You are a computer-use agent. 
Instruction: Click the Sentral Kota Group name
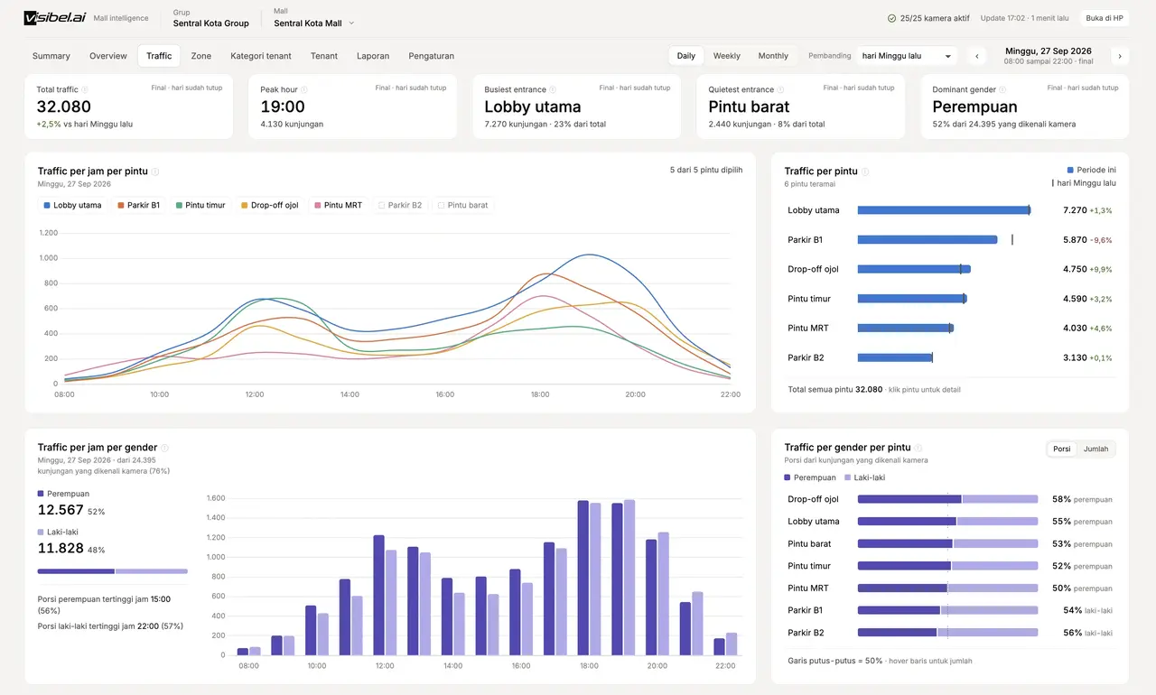[x=211, y=23]
